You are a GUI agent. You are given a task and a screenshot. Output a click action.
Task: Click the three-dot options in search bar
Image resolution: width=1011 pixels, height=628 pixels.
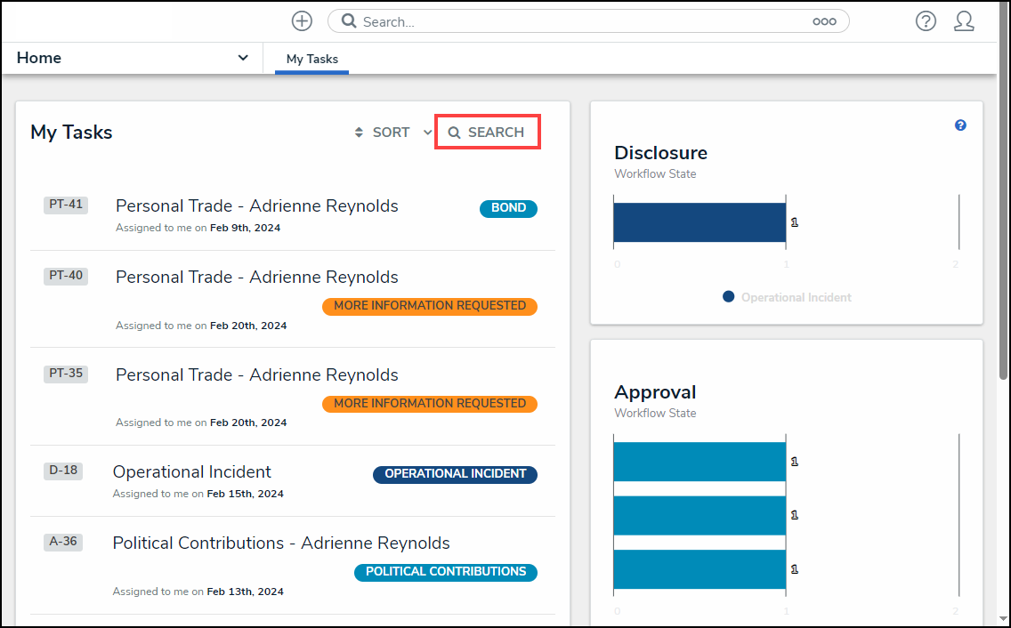[x=824, y=22]
